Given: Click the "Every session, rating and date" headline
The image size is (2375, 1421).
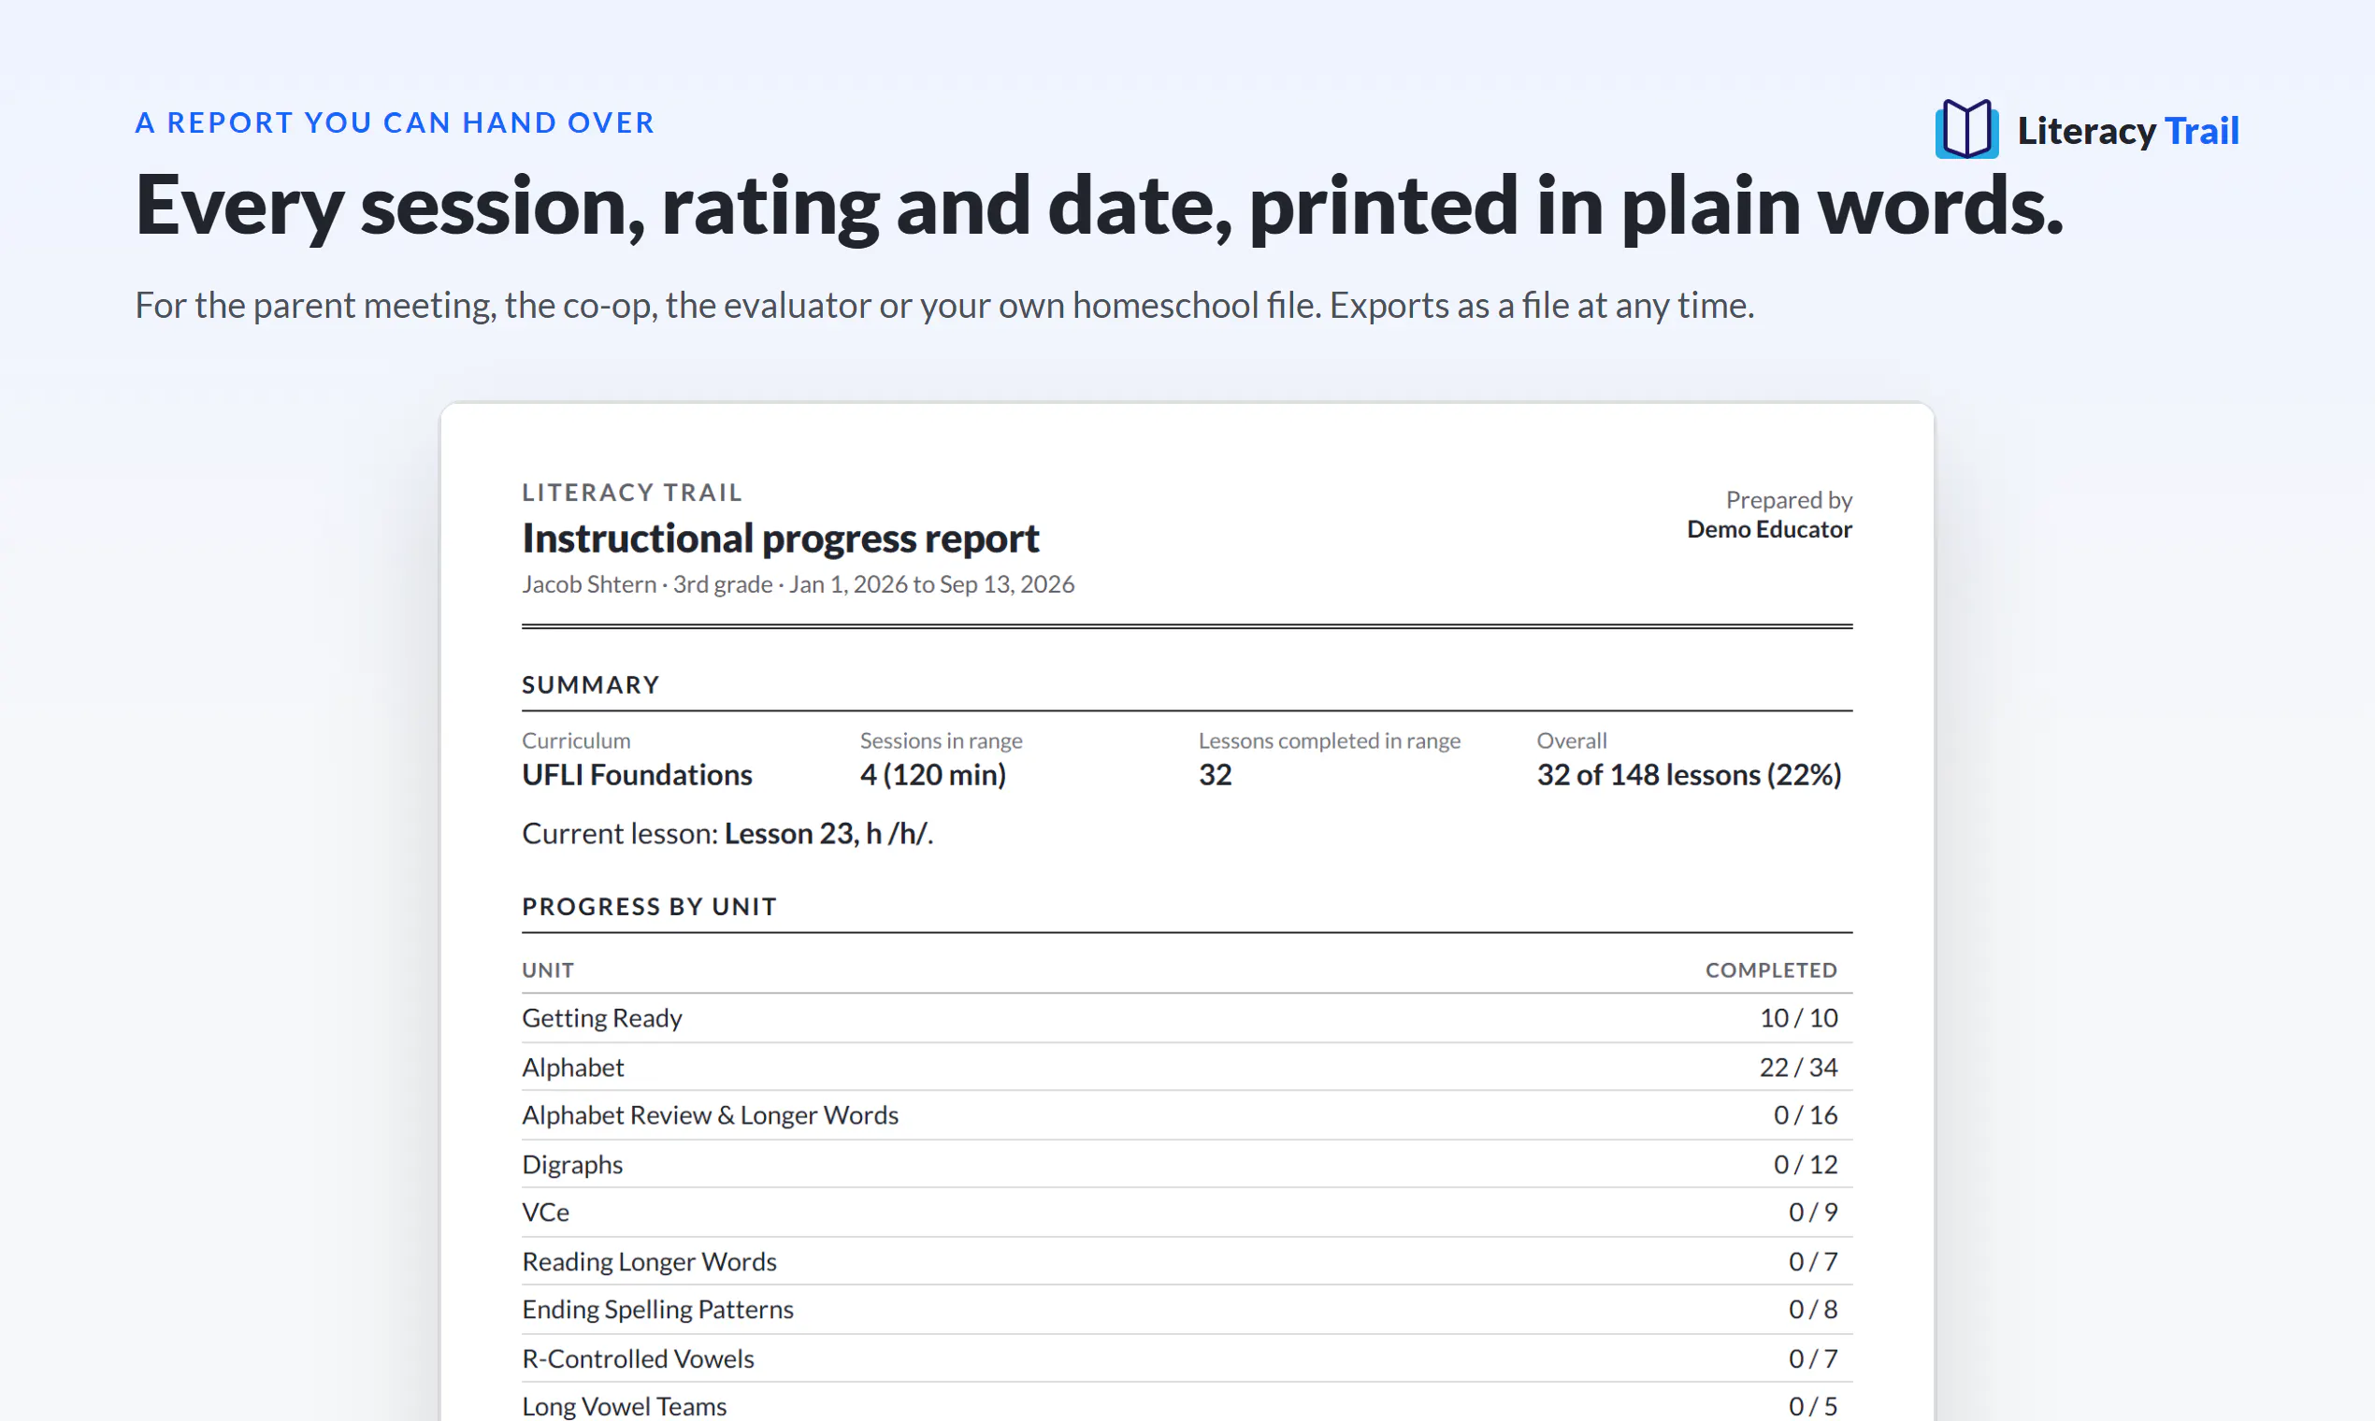Looking at the screenshot, I should pos(1099,205).
